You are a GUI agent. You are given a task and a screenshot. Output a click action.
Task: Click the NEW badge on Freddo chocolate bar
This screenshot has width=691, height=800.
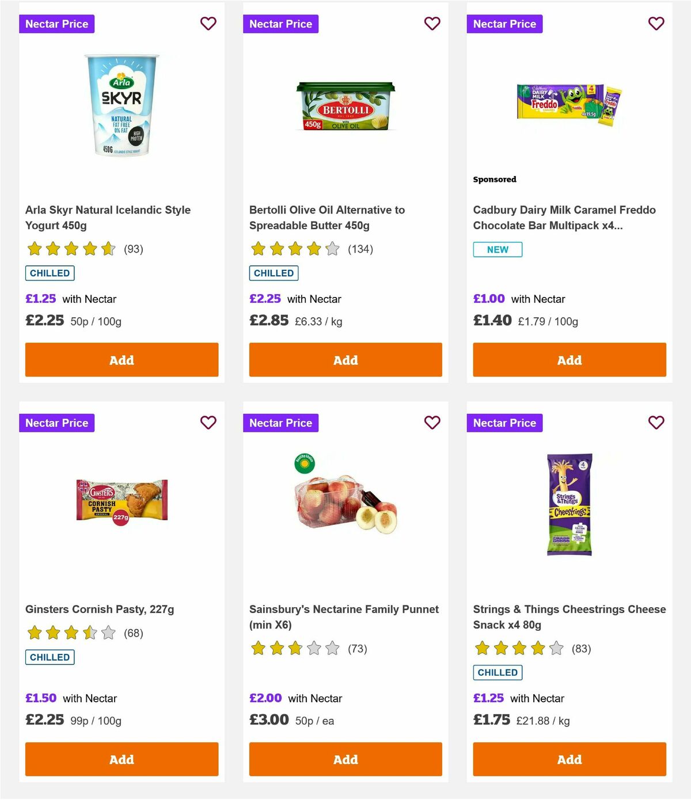(x=498, y=249)
